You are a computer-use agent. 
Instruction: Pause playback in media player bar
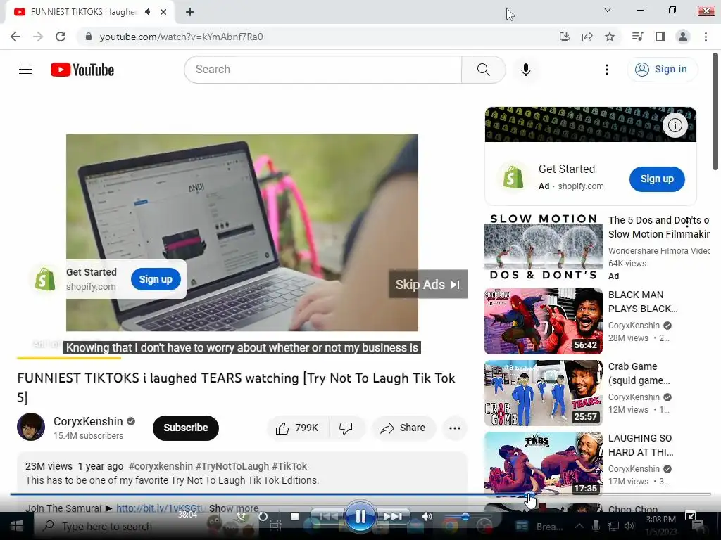[360, 516]
